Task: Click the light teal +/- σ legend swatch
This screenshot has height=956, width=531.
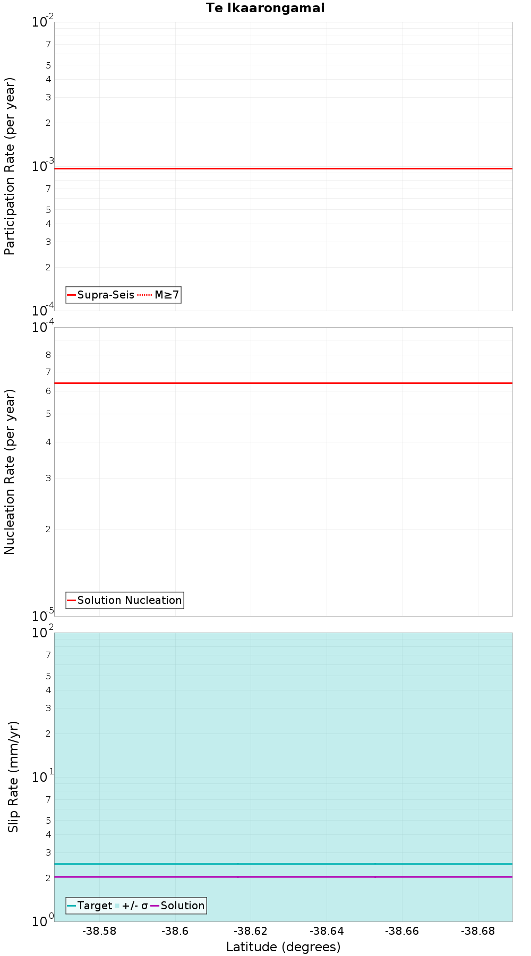Action: tap(117, 906)
